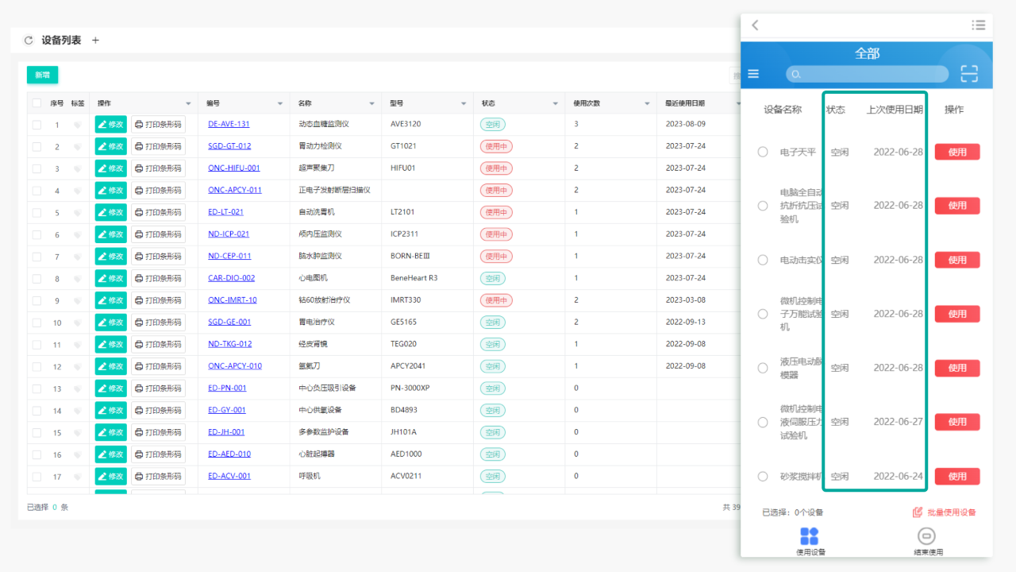Open device link DE-AVE-131
1016x572 pixels.
click(229, 124)
